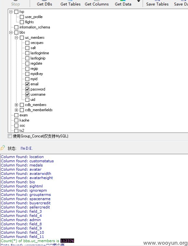Image resolution: width=188 pixels, height=246 pixels.
Task: Check the regdate column checkbox
Action: click(27, 64)
